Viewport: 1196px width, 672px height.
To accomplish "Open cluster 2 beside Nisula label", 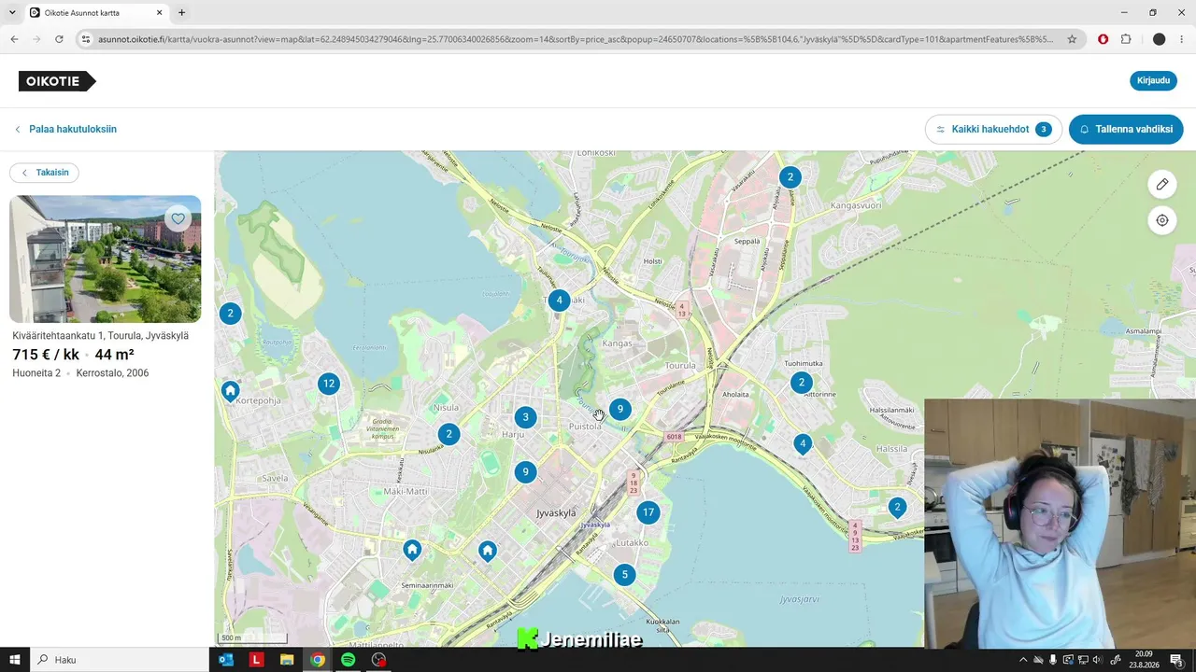I will 449,434.
